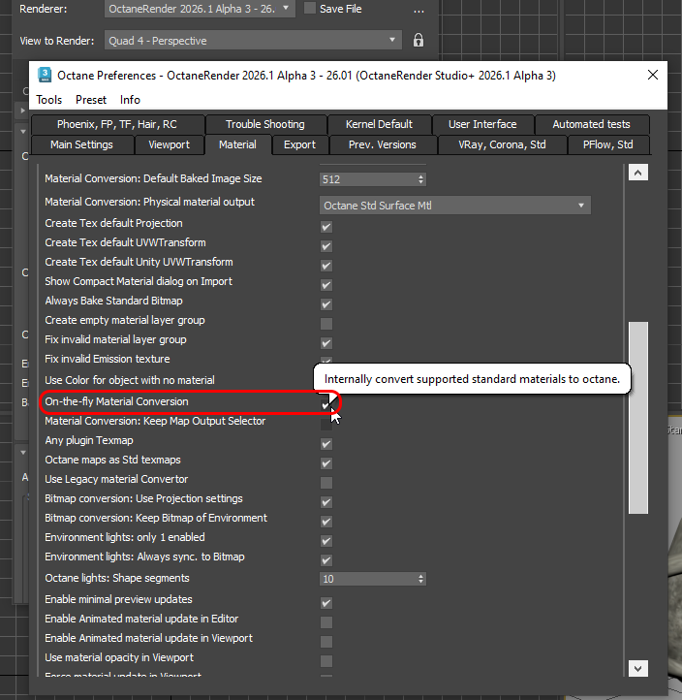Switch to the Viewport tab

170,144
